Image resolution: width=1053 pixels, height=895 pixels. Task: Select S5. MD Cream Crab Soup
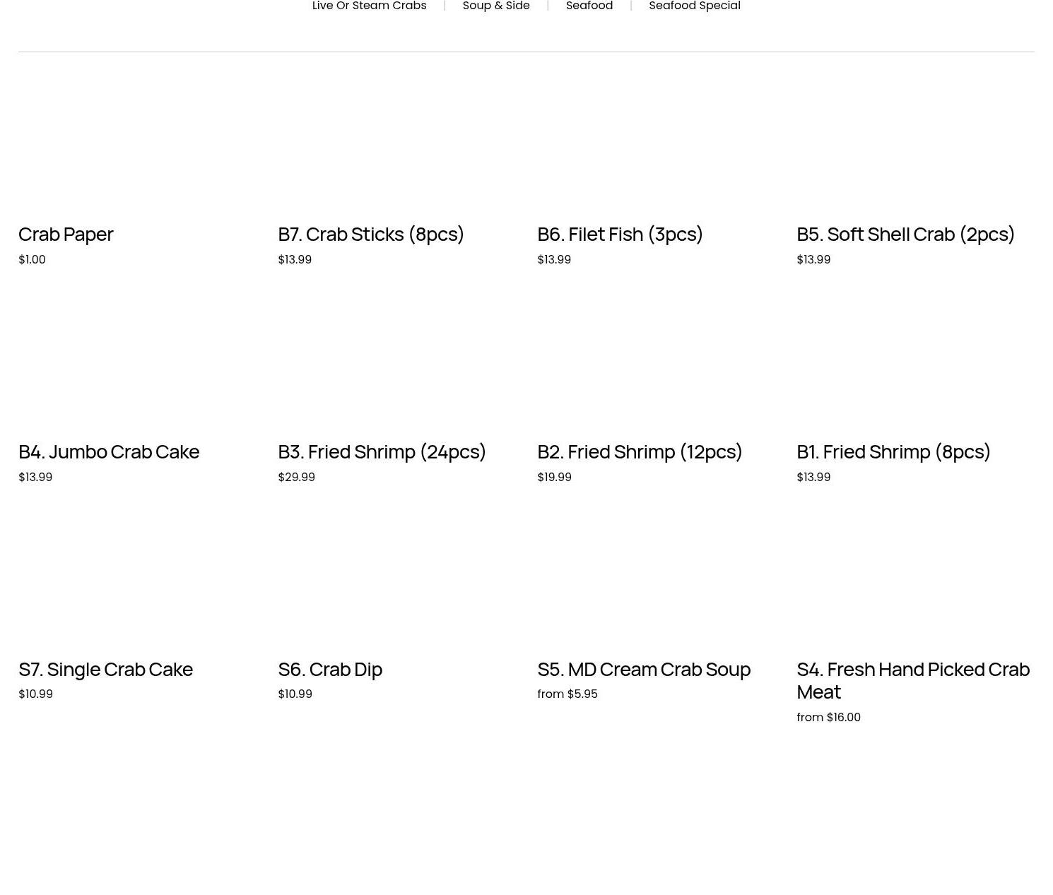[x=644, y=669]
